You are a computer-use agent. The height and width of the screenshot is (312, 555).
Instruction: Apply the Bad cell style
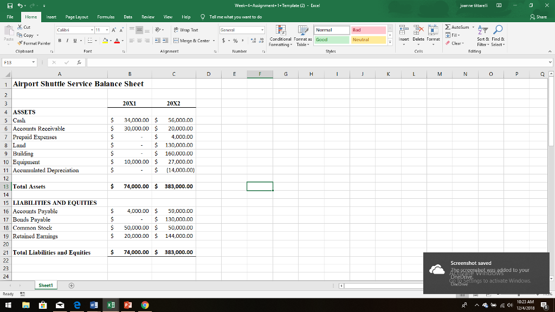tap(368, 30)
